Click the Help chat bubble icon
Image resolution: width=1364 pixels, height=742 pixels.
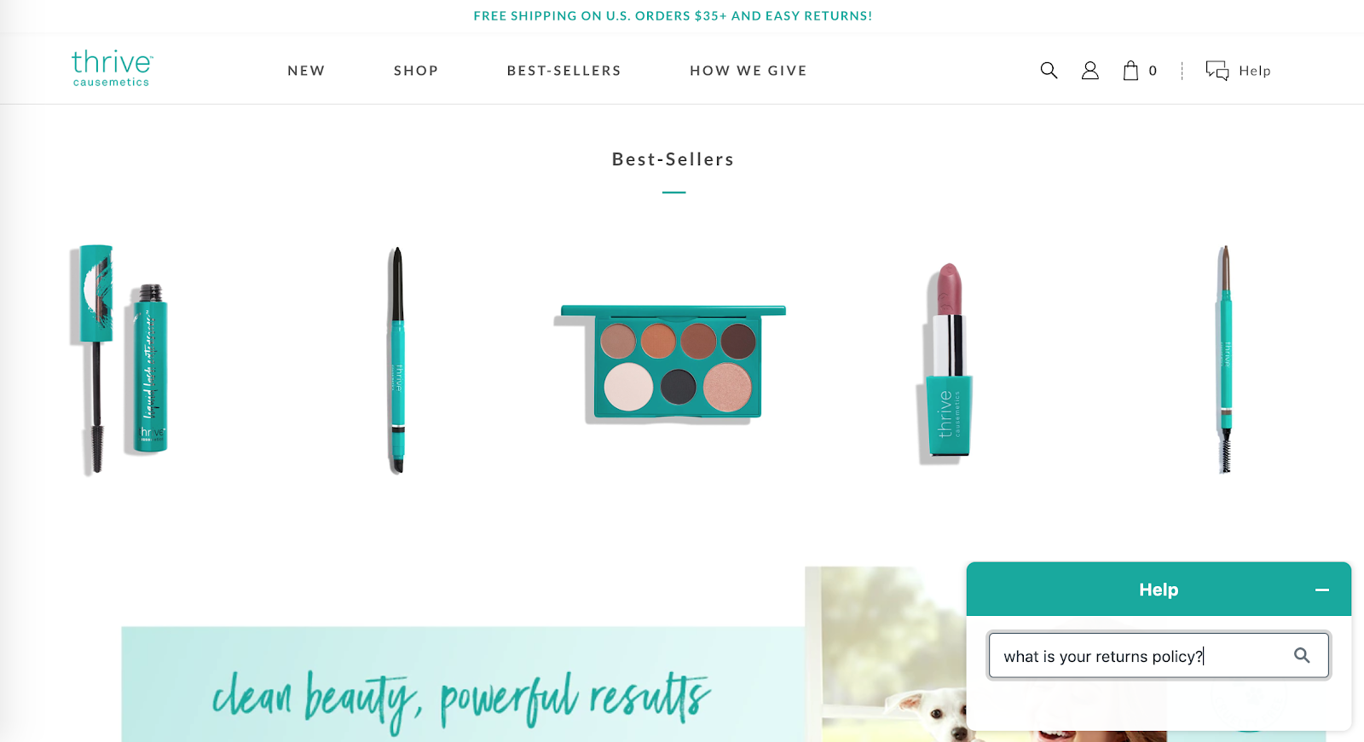[1217, 71]
